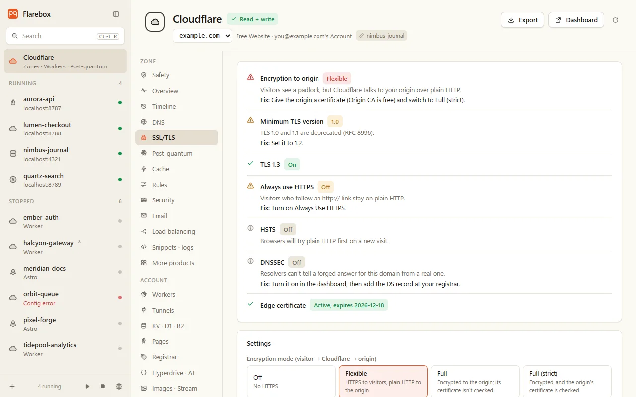Viewport: 636px width, 397px height.
Task: Open Load balancing section
Action: [x=176, y=231]
